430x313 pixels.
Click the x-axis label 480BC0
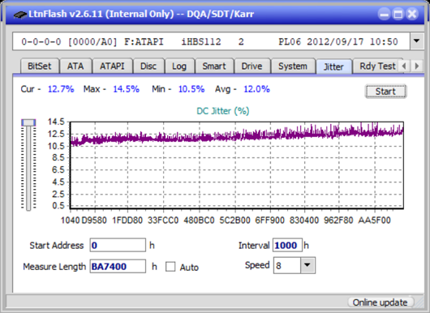click(199, 220)
